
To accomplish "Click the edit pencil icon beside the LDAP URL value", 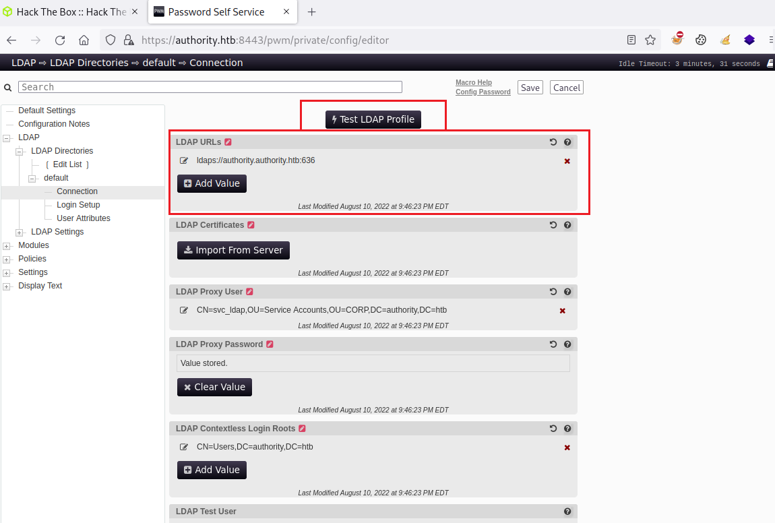I will [x=184, y=160].
